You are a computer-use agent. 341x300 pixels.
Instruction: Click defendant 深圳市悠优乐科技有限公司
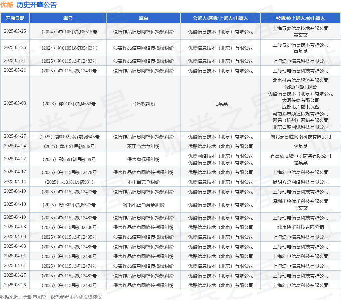click(x=301, y=201)
